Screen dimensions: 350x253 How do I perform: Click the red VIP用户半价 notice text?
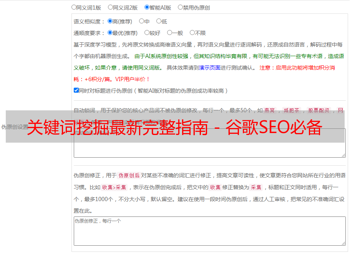coord(133,79)
